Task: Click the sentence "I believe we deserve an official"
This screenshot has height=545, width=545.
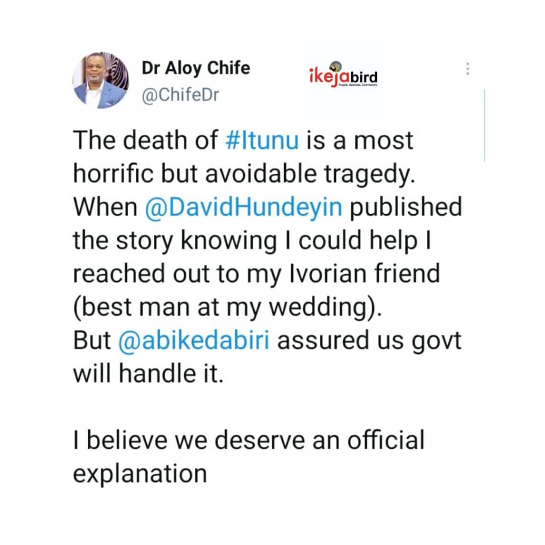Action: coord(249,441)
